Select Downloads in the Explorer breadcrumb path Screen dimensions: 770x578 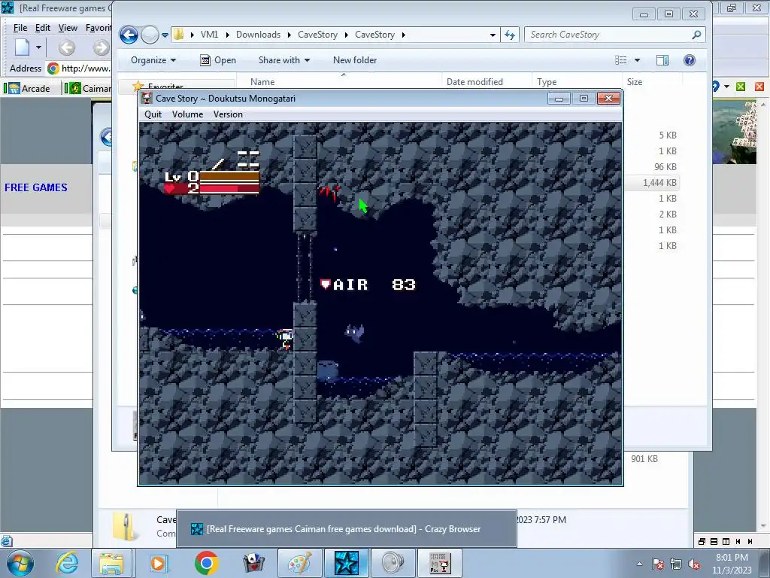(x=259, y=35)
